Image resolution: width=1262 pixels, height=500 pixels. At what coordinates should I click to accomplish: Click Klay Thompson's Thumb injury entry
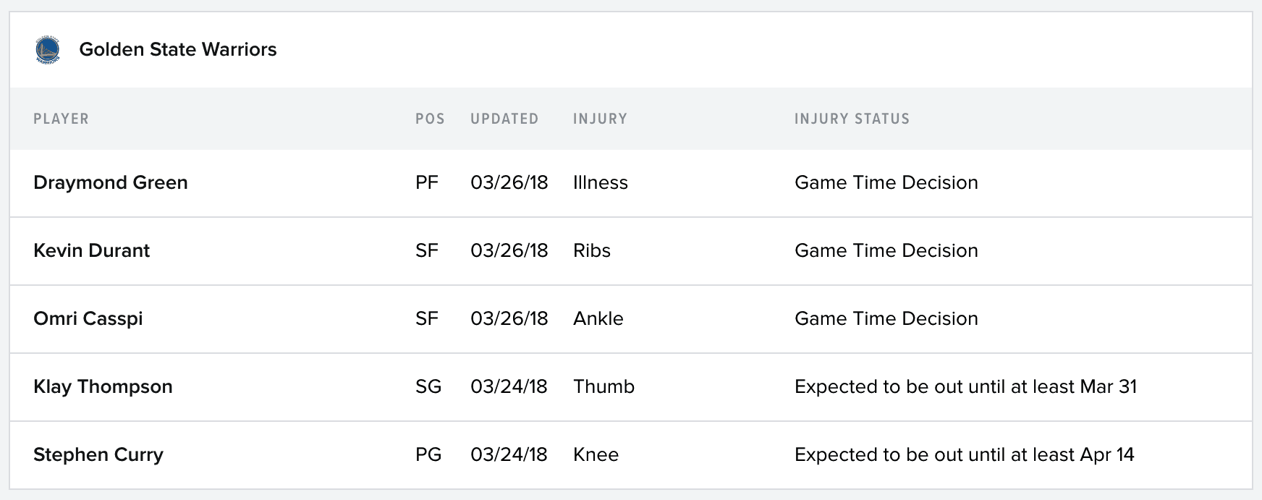[604, 386]
